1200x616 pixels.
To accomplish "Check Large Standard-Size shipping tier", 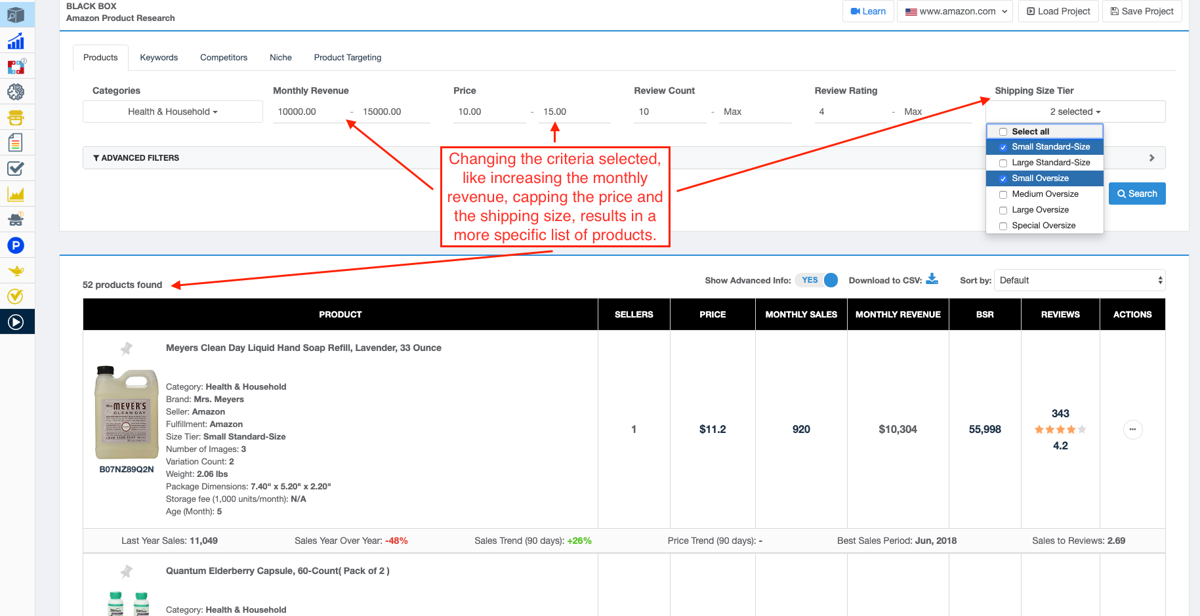I will 1003,163.
